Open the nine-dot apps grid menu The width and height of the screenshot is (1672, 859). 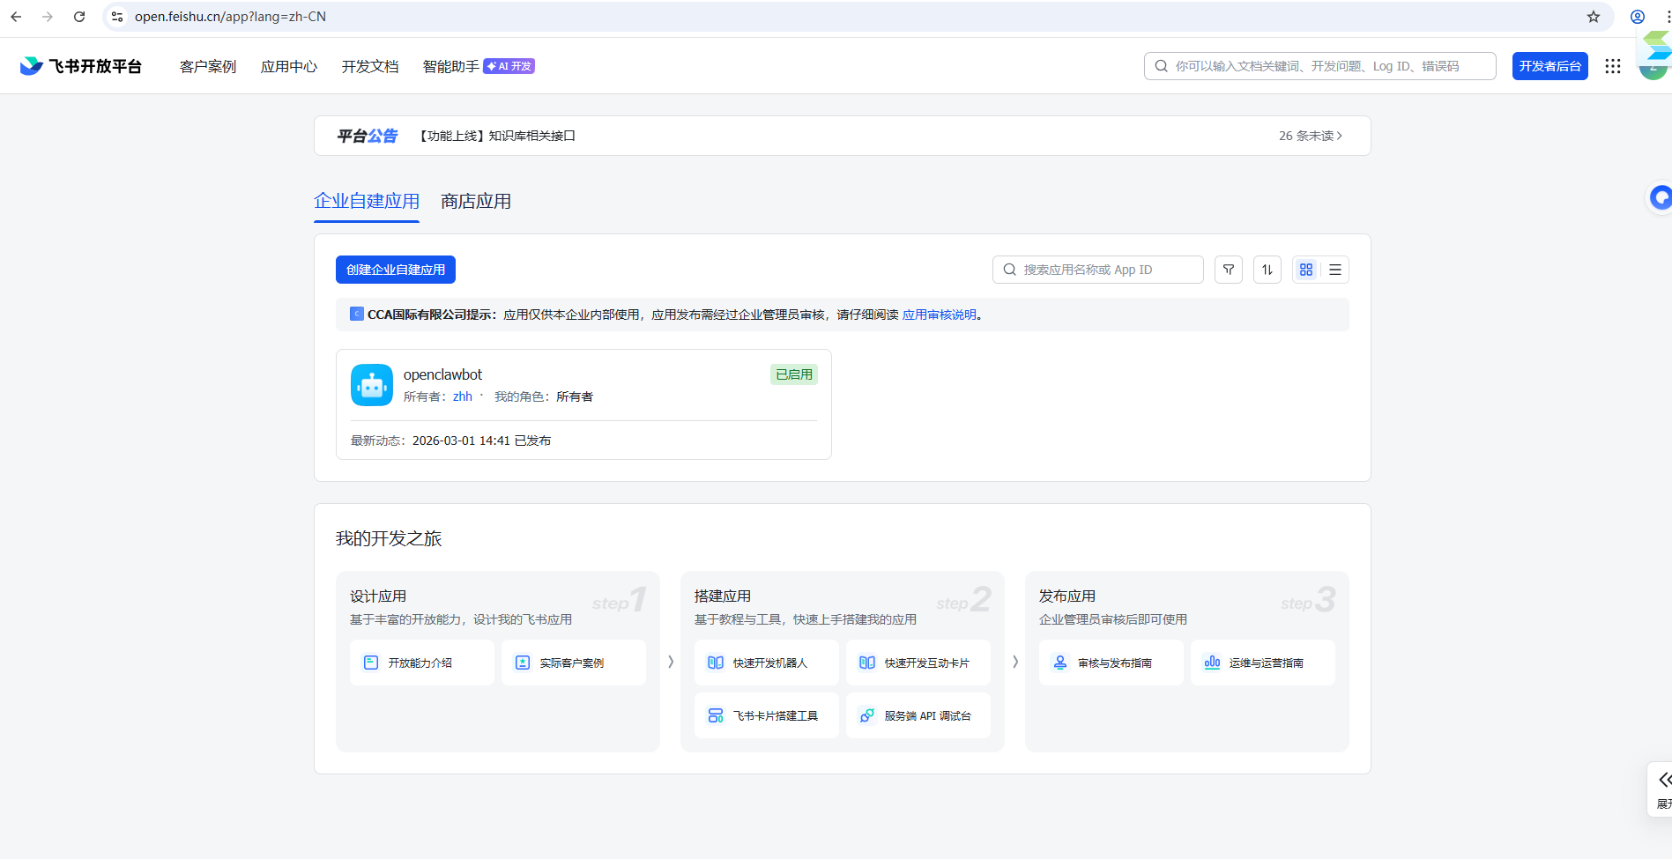[1613, 66]
